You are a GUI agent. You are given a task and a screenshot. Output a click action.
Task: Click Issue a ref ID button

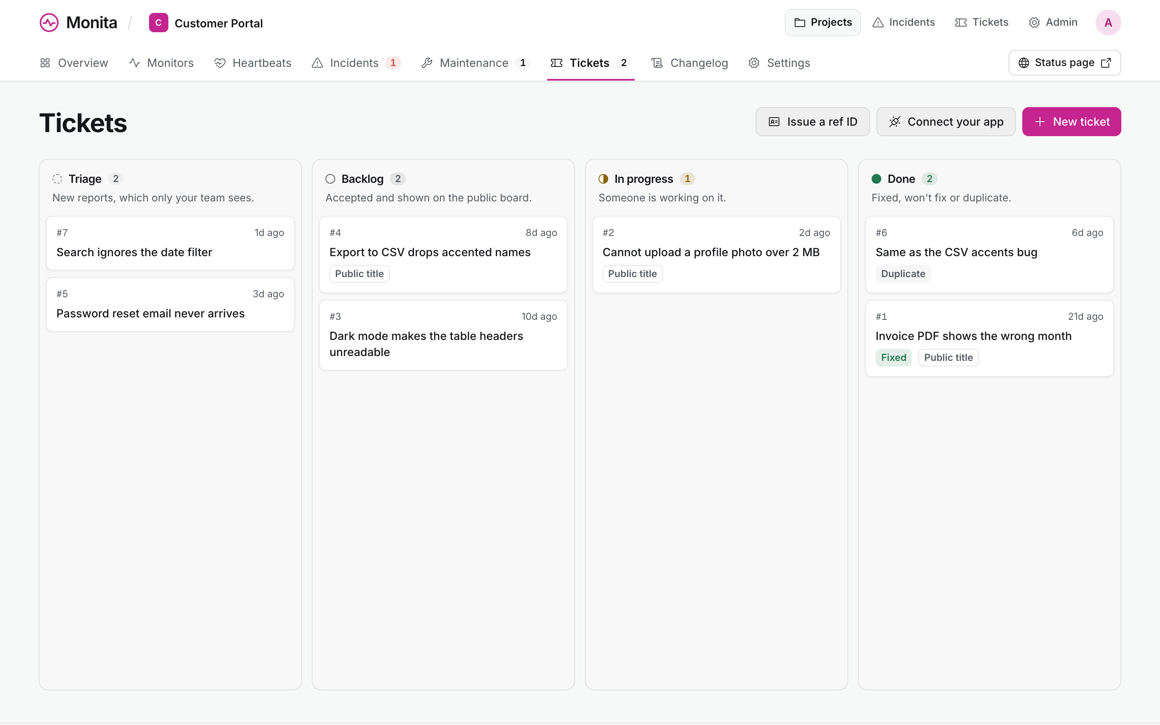(812, 122)
